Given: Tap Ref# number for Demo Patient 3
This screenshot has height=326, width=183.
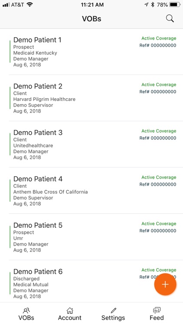Looking at the screenshot, I should click(158, 138).
